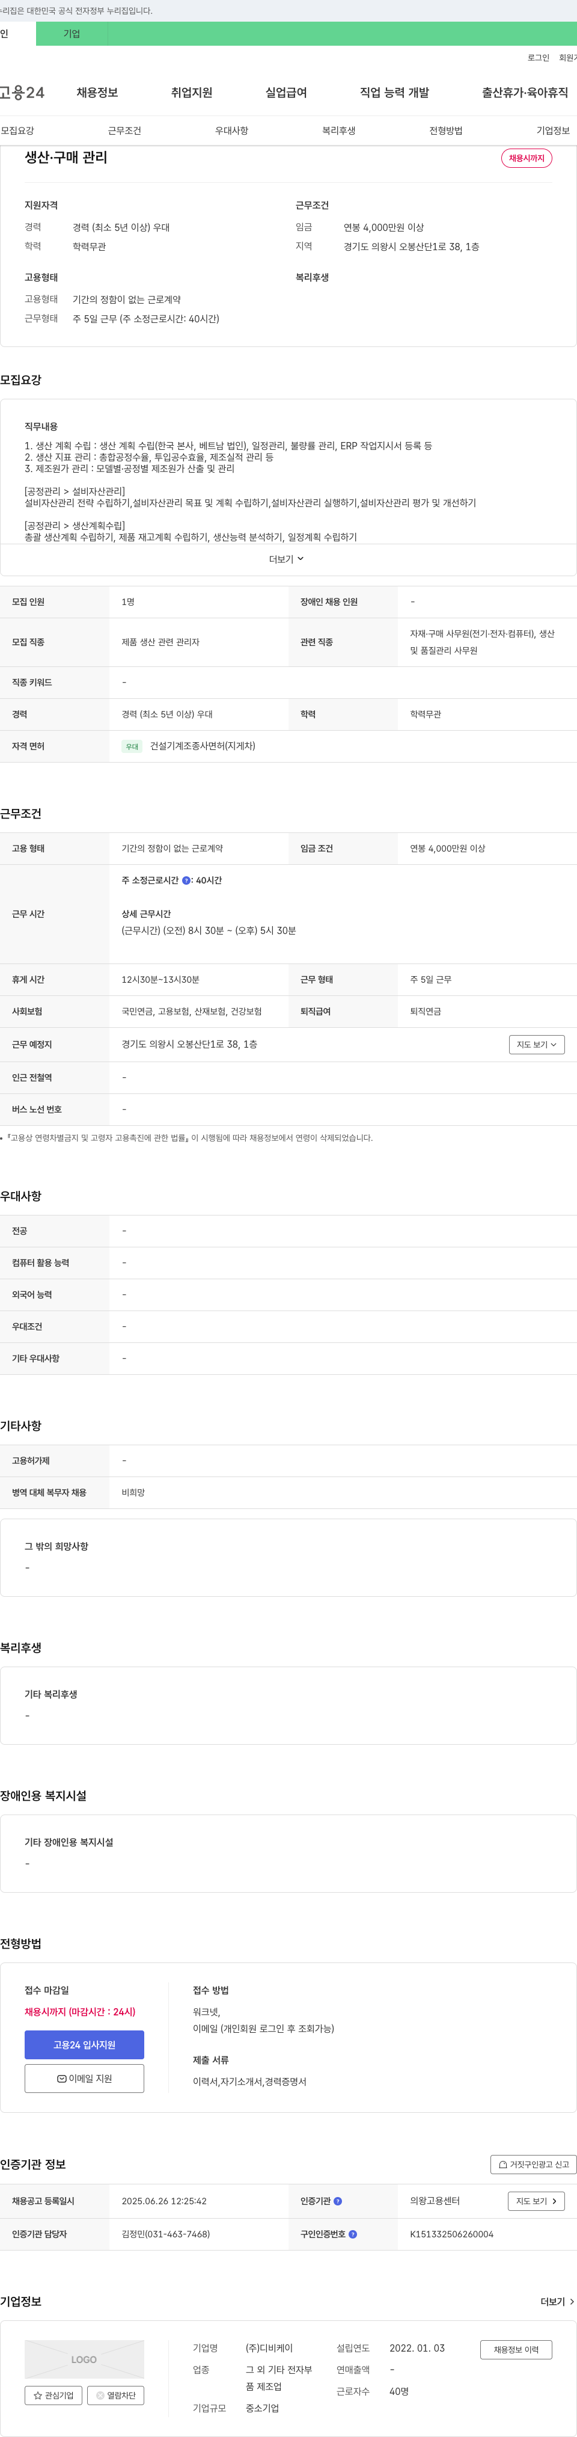Click 중소기업 company size value

262,2408
